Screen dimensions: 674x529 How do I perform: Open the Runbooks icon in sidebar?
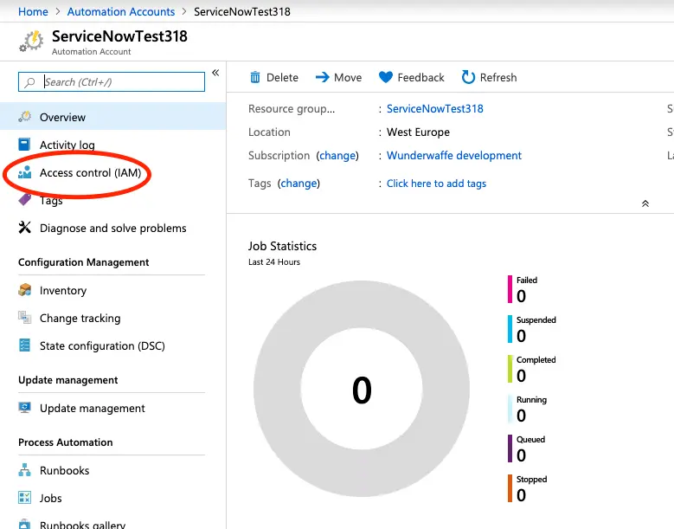click(24, 470)
